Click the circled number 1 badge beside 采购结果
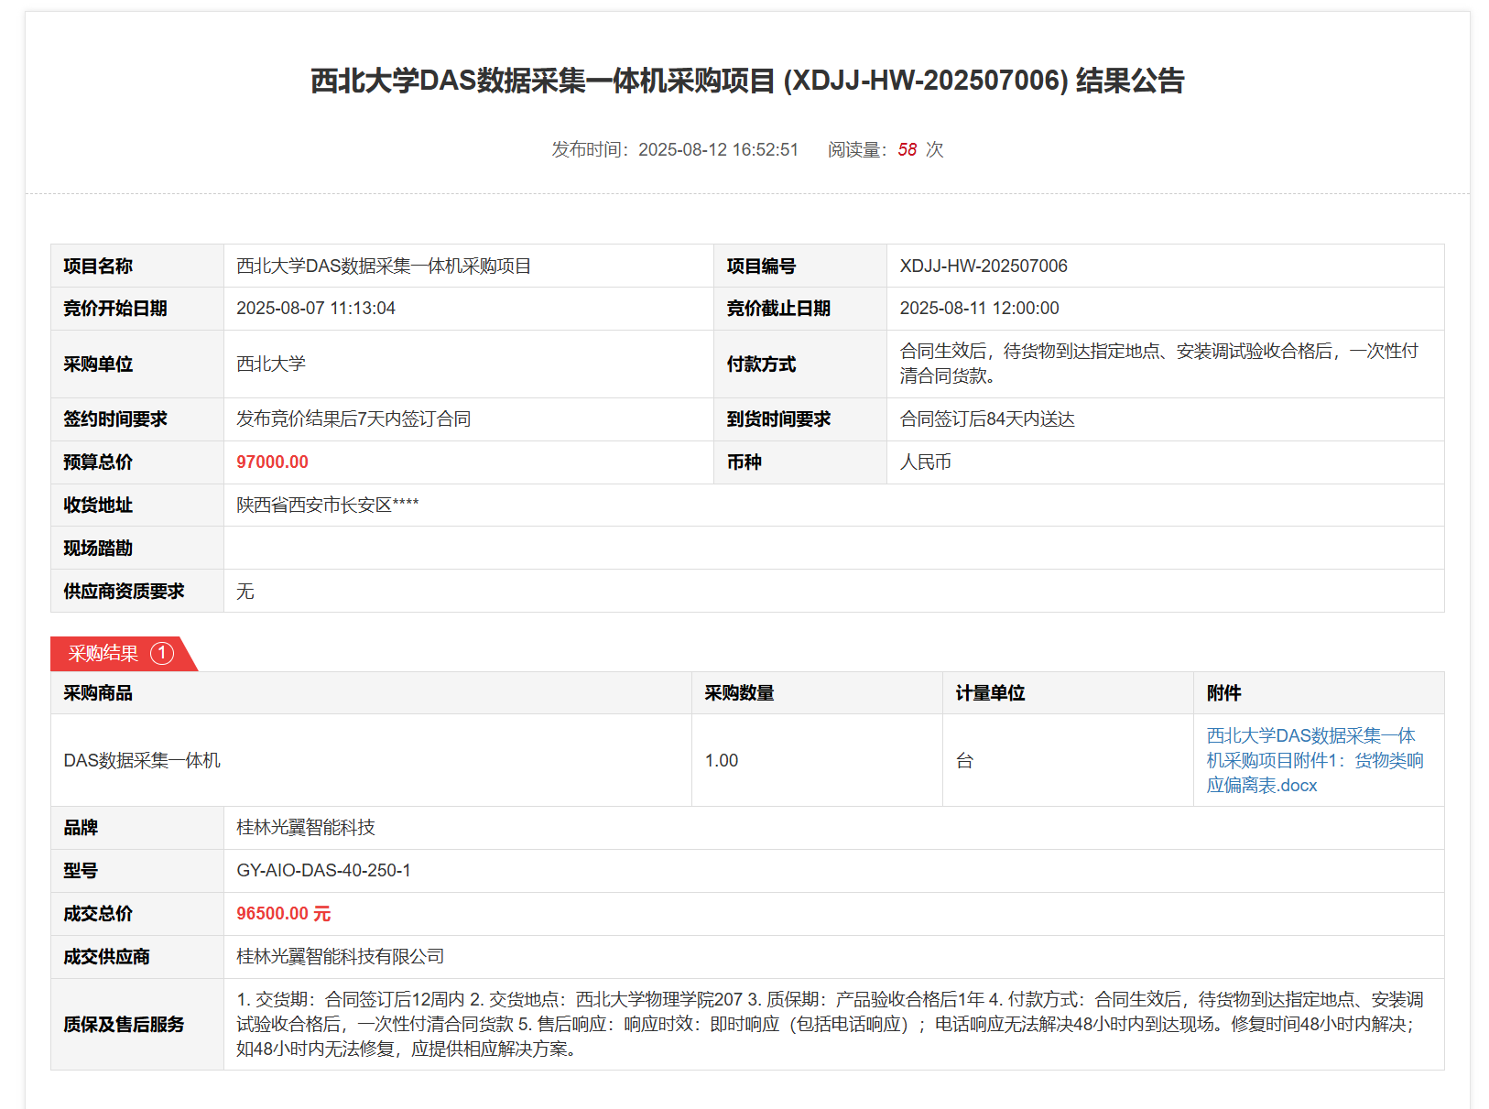Image resolution: width=1489 pixels, height=1109 pixels. (x=162, y=653)
